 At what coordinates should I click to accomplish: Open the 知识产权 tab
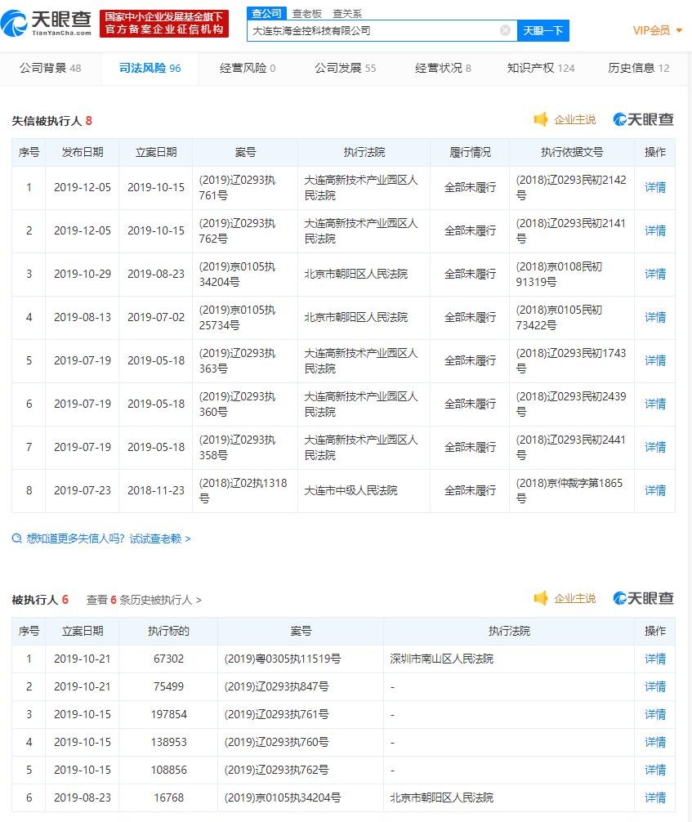coord(540,68)
